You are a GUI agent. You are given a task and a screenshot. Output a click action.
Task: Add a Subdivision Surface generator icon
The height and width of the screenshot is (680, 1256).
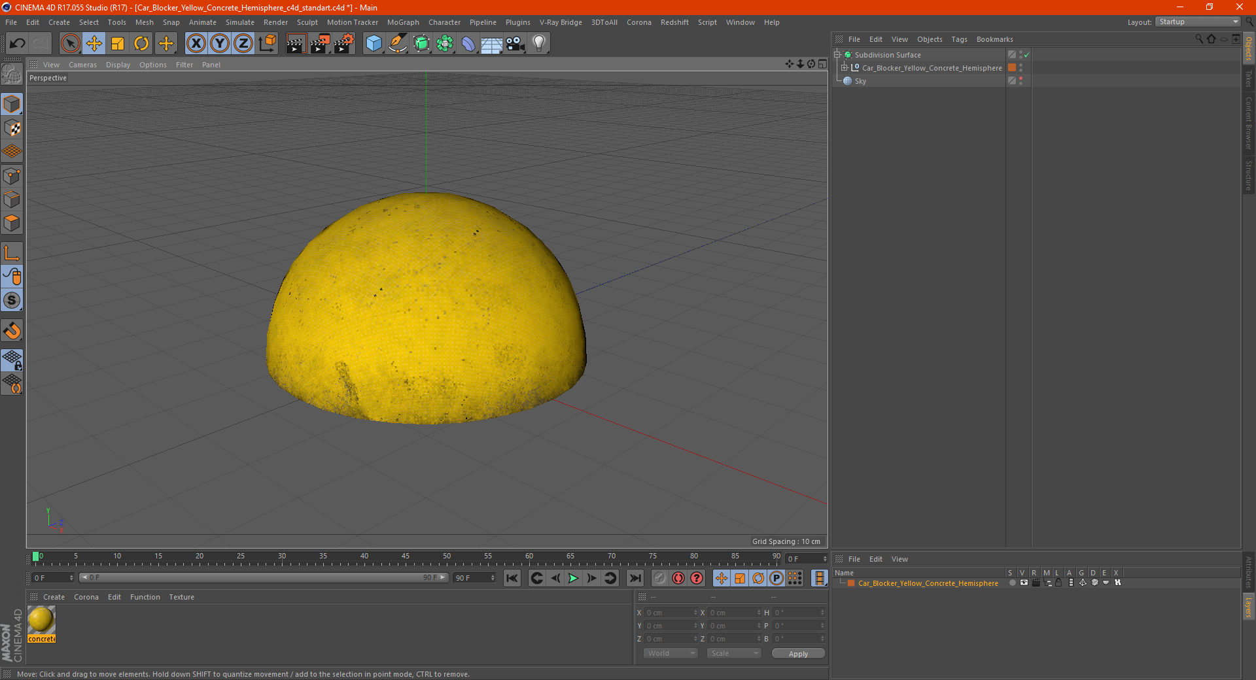(x=422, y=44)
